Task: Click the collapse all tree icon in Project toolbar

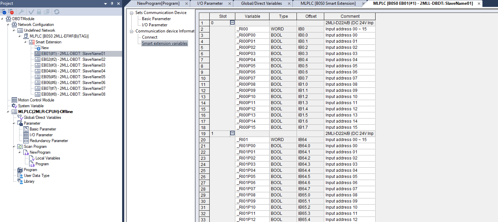Action: click(11, 11)
